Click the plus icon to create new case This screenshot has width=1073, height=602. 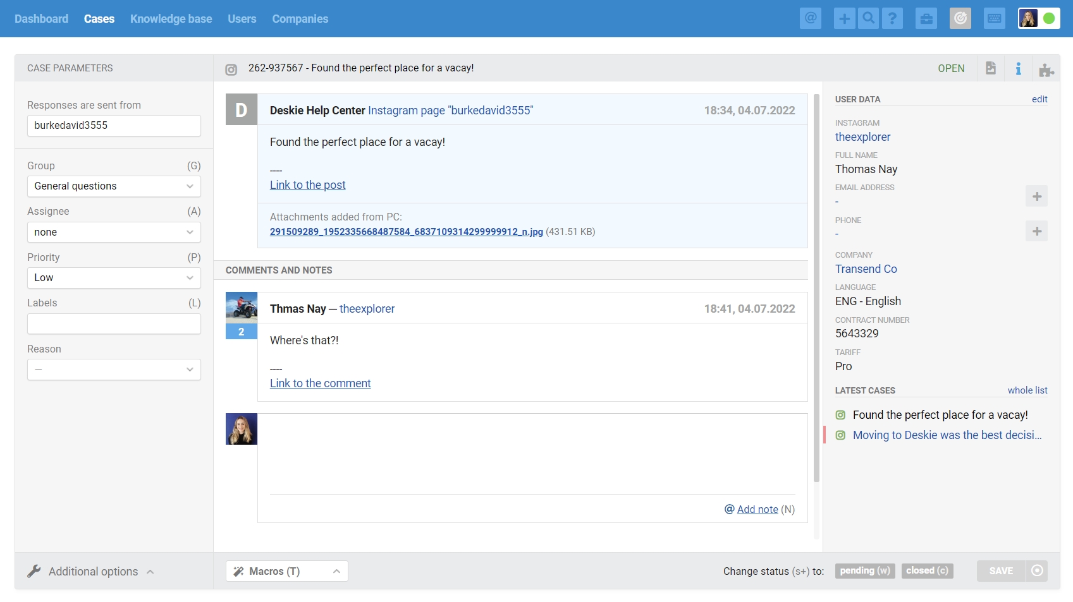click(x=844, y=18)
